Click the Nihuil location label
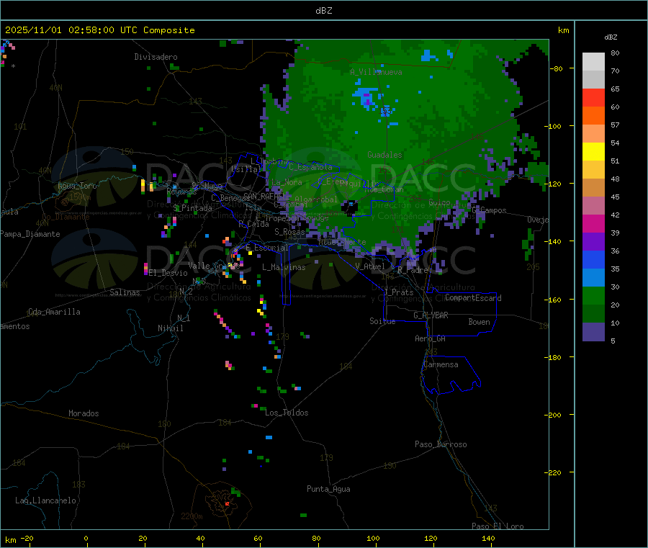 170,328
